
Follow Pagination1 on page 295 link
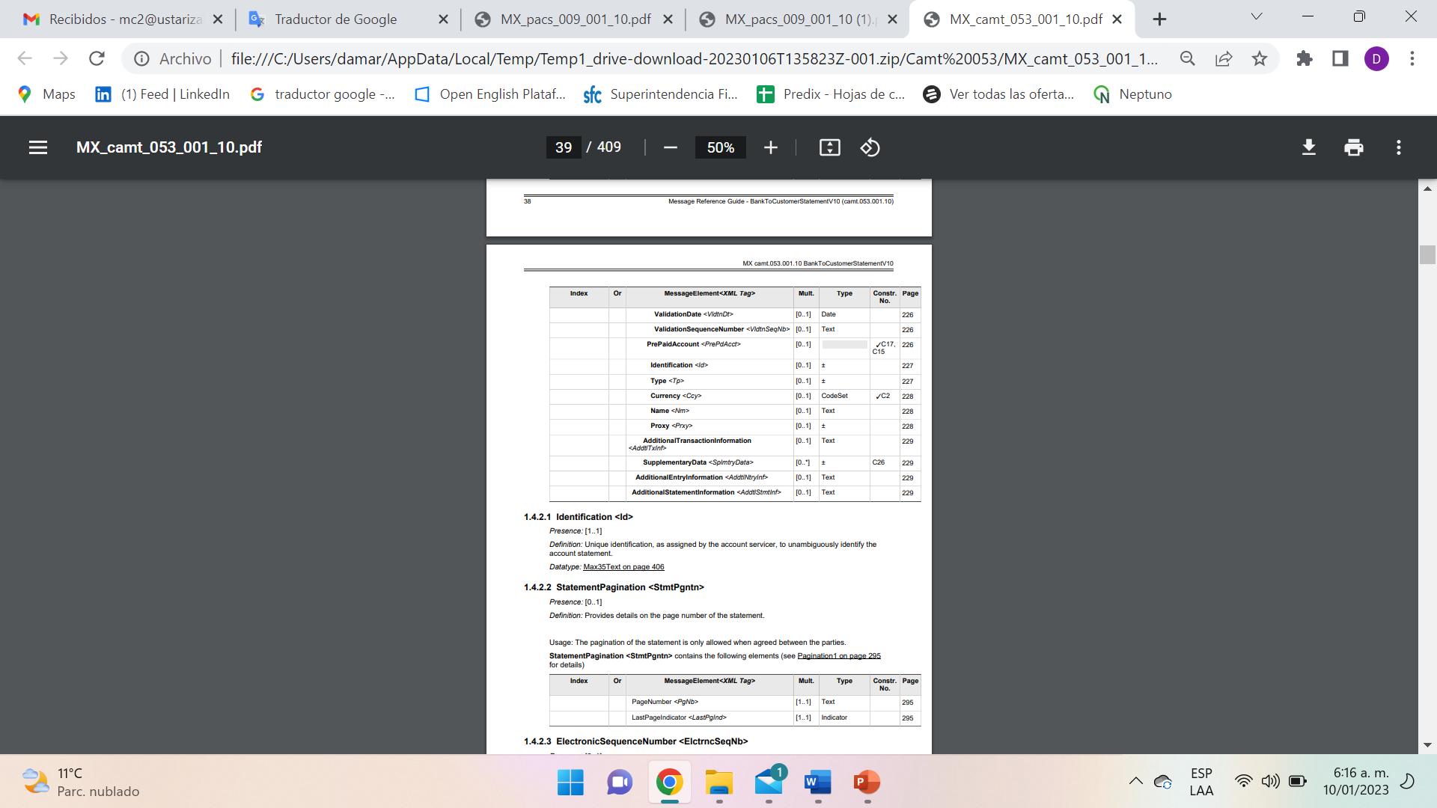[838, 656]
